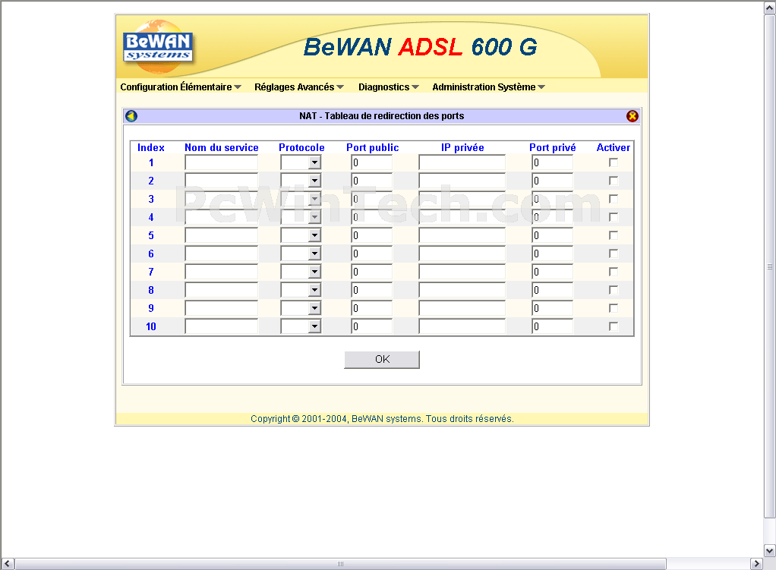The width and height of the screenshot is (776, 570).
Task: Enable the Activer checkbox for row 1
Action: (x=614, y=162)
